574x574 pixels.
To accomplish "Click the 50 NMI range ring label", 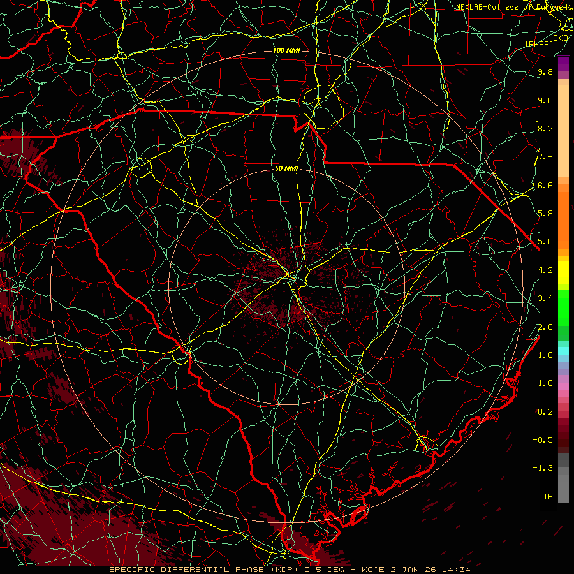I will coord(286,168).
